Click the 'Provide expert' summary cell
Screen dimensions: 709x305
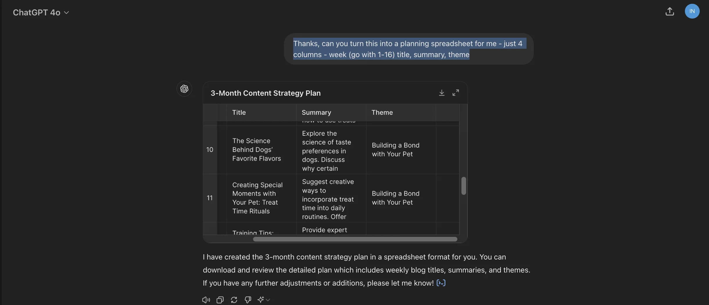(x=331, y=229)
